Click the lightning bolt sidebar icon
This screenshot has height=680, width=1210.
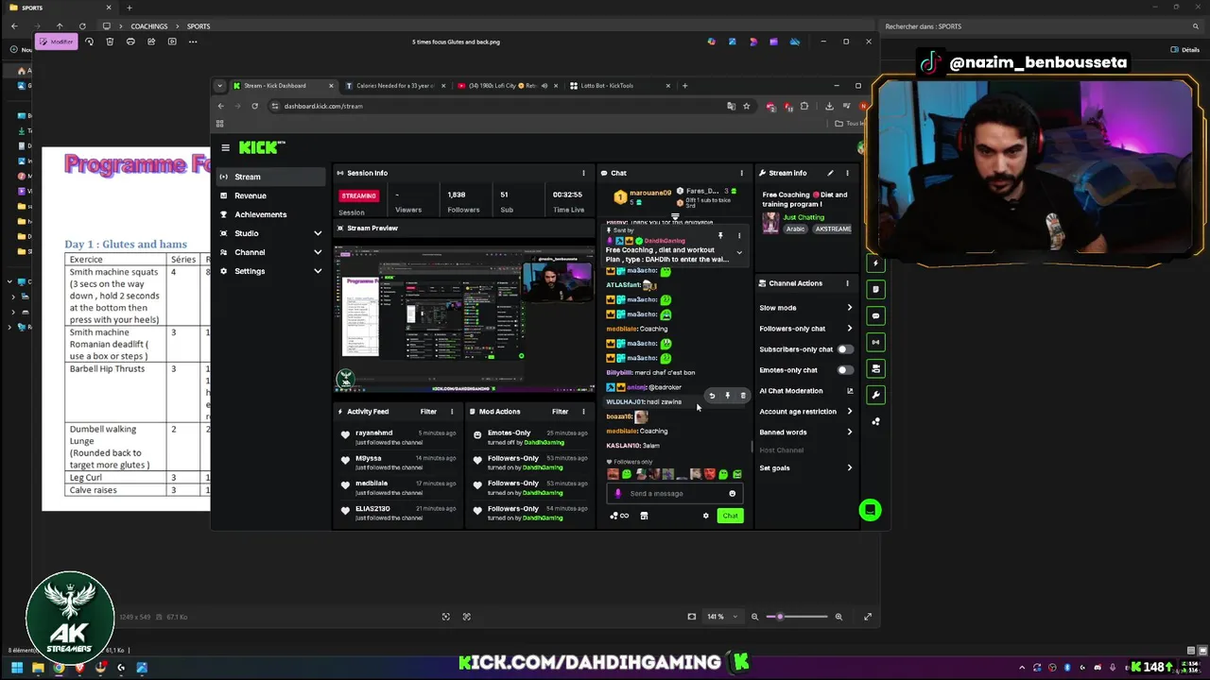(876, 263)
